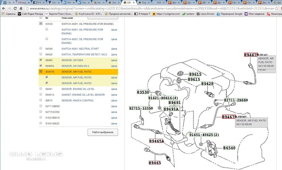Image resolution: width=282 pixels, height=170 pixels.
Task: Open the R-Keeper 7 bookmark
Action: [x=142, y=14]
